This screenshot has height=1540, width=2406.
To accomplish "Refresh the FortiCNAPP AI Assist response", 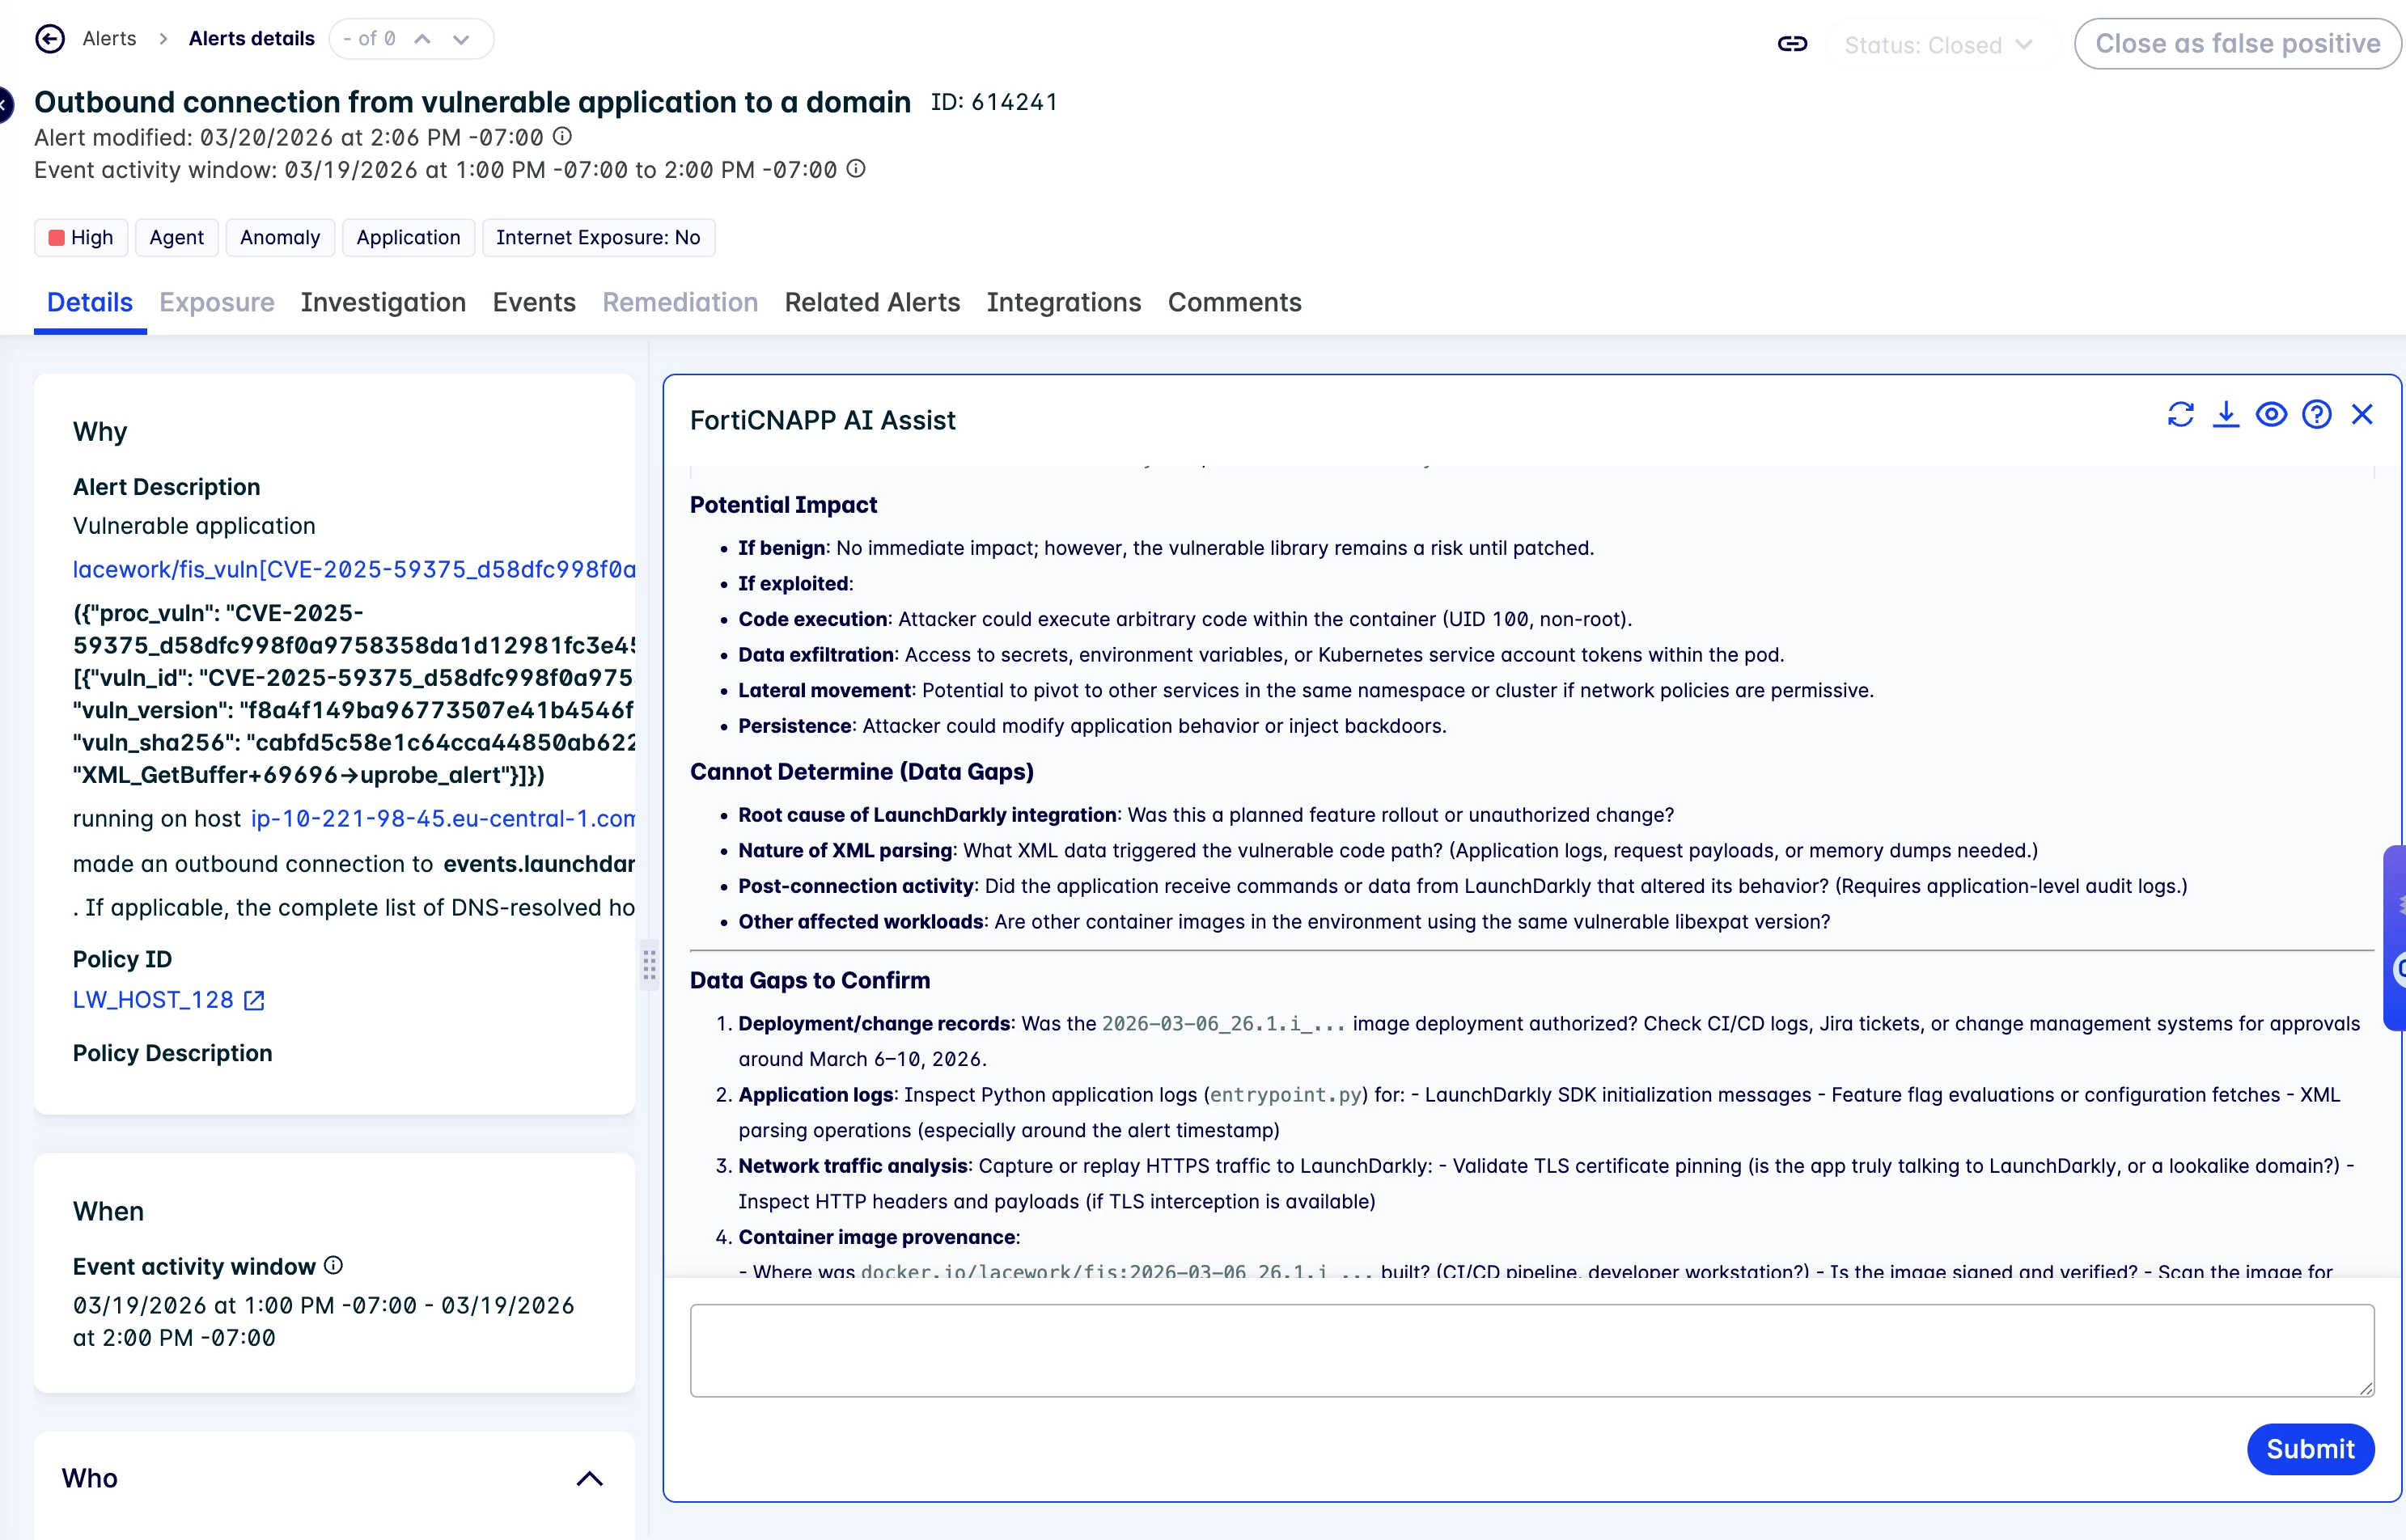I will pos(2180,414).
